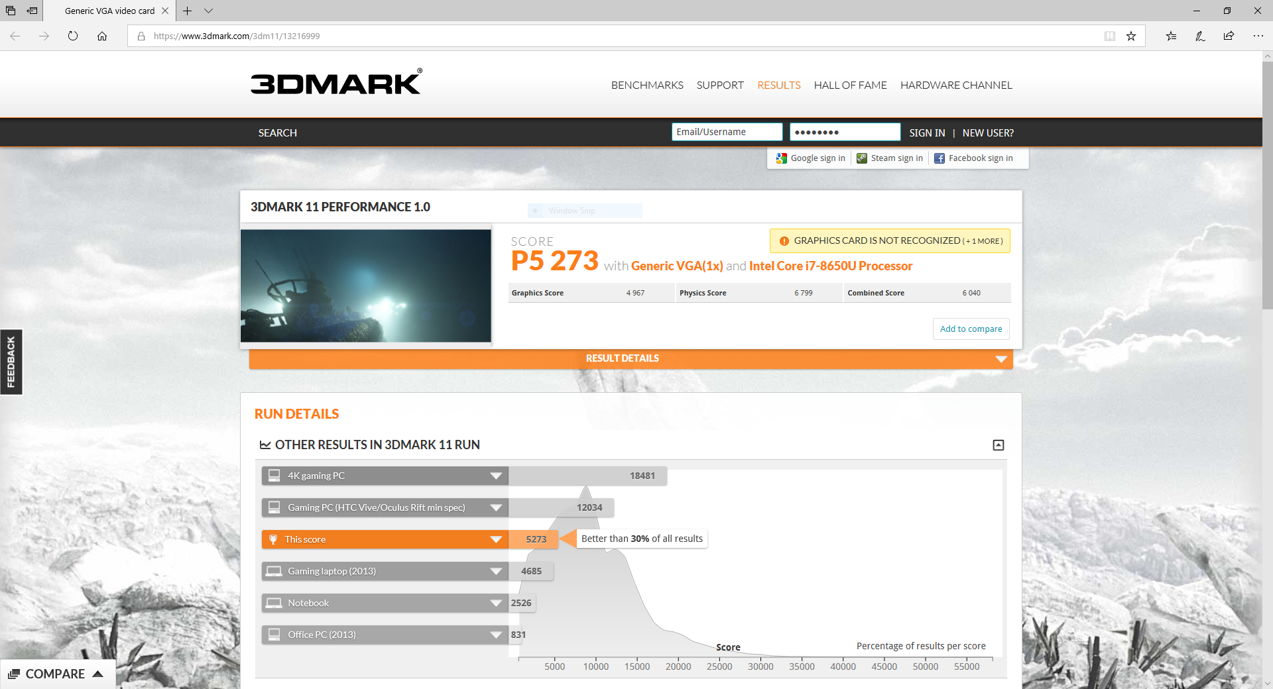Open the Support menu
Image resolution: width=1273 pixels, height=689 pixels.
point(720,85)
